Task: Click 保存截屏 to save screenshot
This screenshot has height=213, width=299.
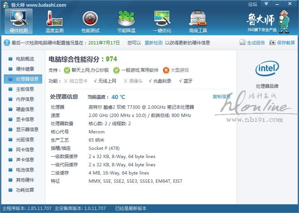Action: pos(286,43)
